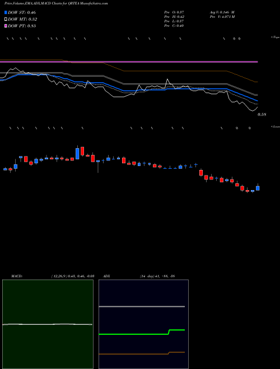Click the green line in ADX panel
280x369 pixels.
coord(142,333)
